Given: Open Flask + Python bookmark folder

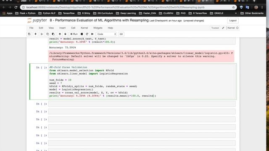Looking at the screenshot, I should (x=25, y=13).
